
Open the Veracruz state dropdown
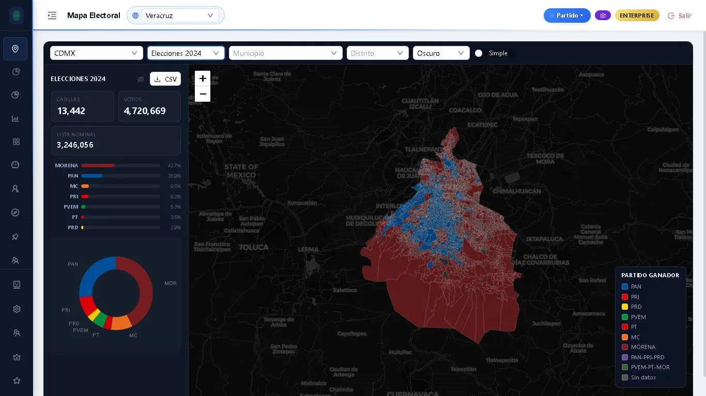point(180,15)
